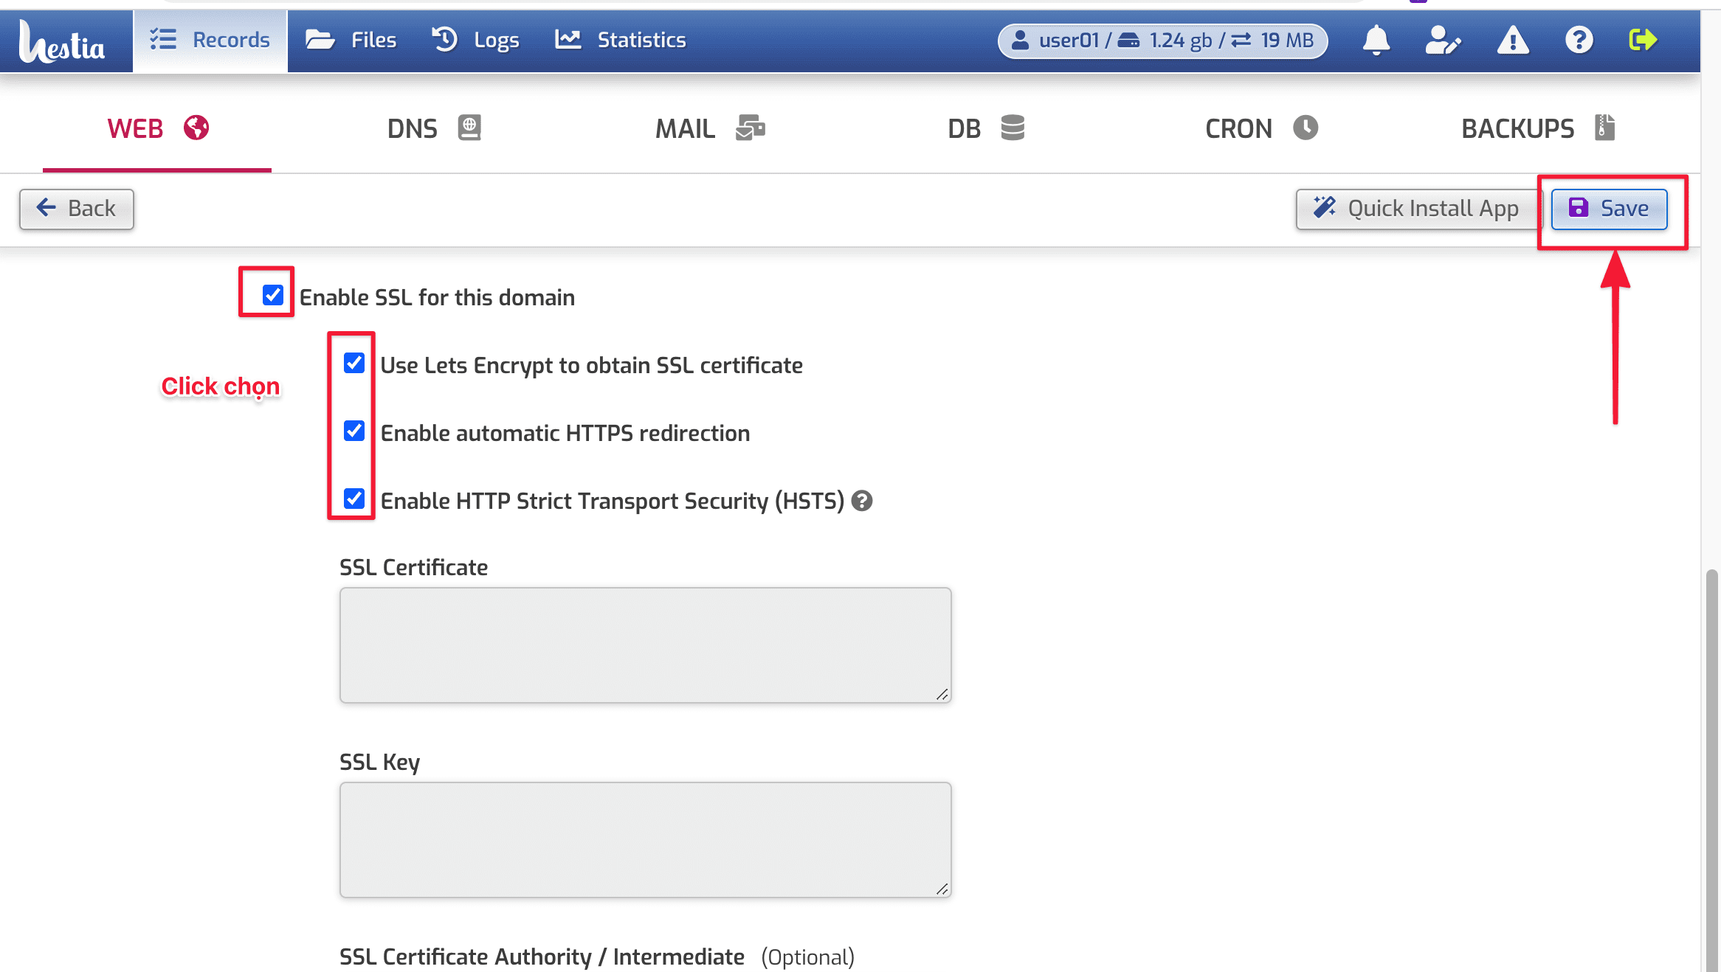This screenshot has width=1721, height=972.
Task: Open help via the question mark icon
Action: (x=1579, y=41)
